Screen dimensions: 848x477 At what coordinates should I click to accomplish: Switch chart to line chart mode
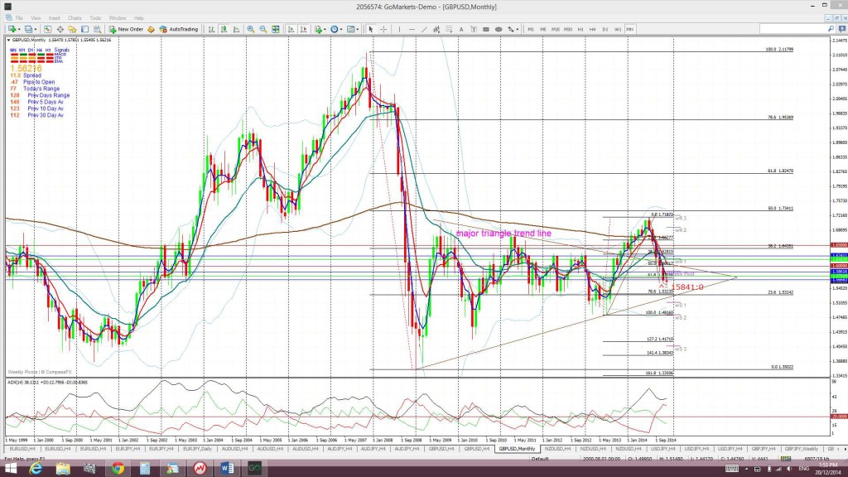[x=236, y=29]
